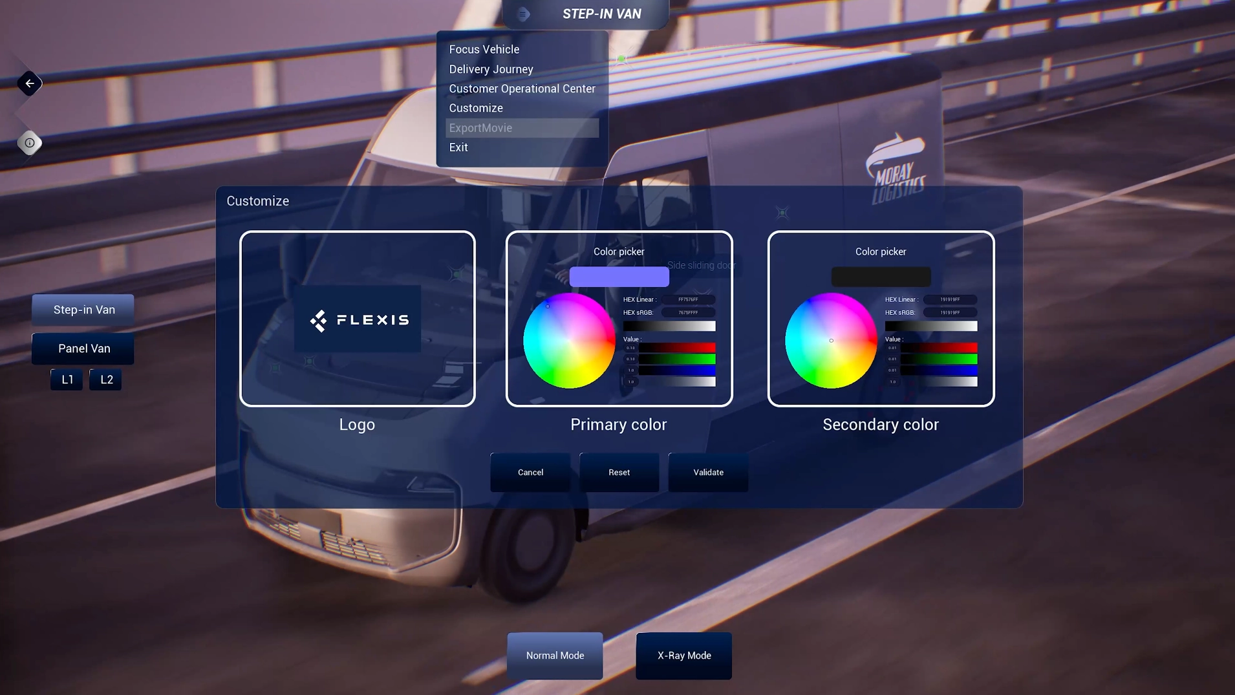The width and height of the screenshot is (1235, 695).
Task: Pick the L2 length variant
Action: click(x=106, y=380)
